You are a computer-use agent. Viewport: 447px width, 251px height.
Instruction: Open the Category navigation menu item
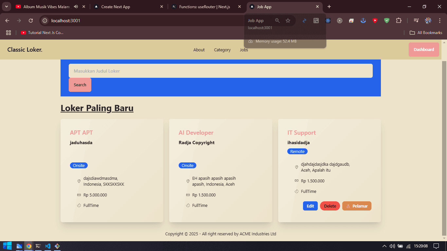[222, 50]
